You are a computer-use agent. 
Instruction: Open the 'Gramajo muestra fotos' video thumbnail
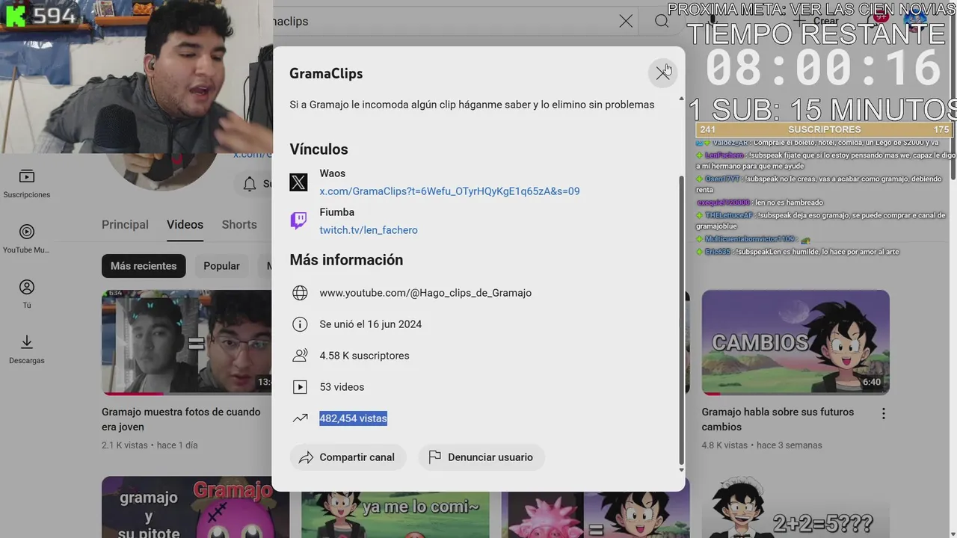pos(187,342)
